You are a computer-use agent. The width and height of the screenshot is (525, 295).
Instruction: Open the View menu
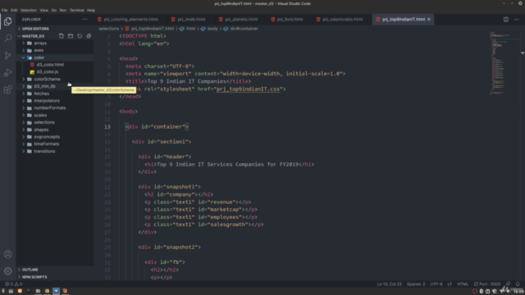coord(43,11)
